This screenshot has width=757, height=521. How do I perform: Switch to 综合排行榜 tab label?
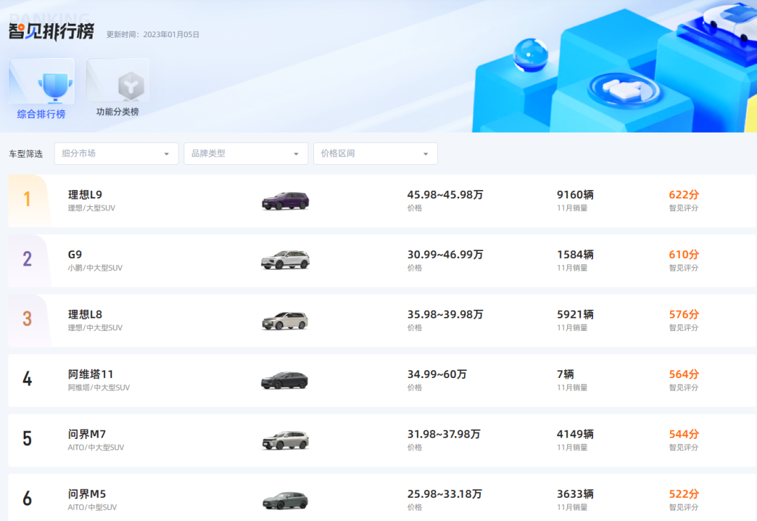(x=41, y=114)
